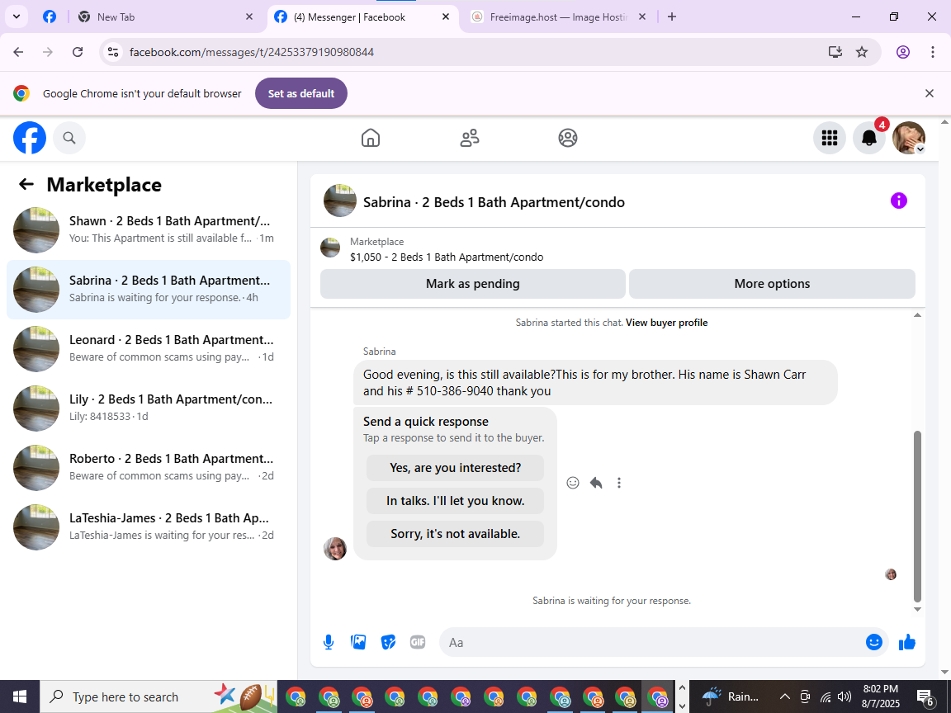Image resolution: width=951 pixels, height=713 pixels.
Task: Open the emoji picker in message box
Action: click(873, 642)
